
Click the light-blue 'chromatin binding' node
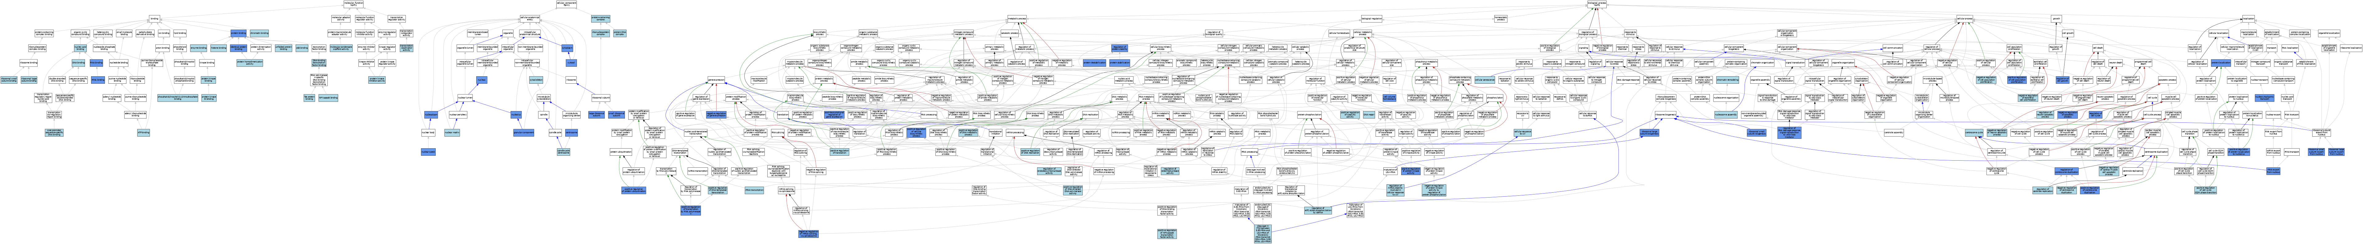point(260,33)
